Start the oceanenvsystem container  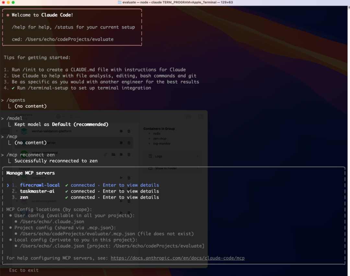(121, 201)
